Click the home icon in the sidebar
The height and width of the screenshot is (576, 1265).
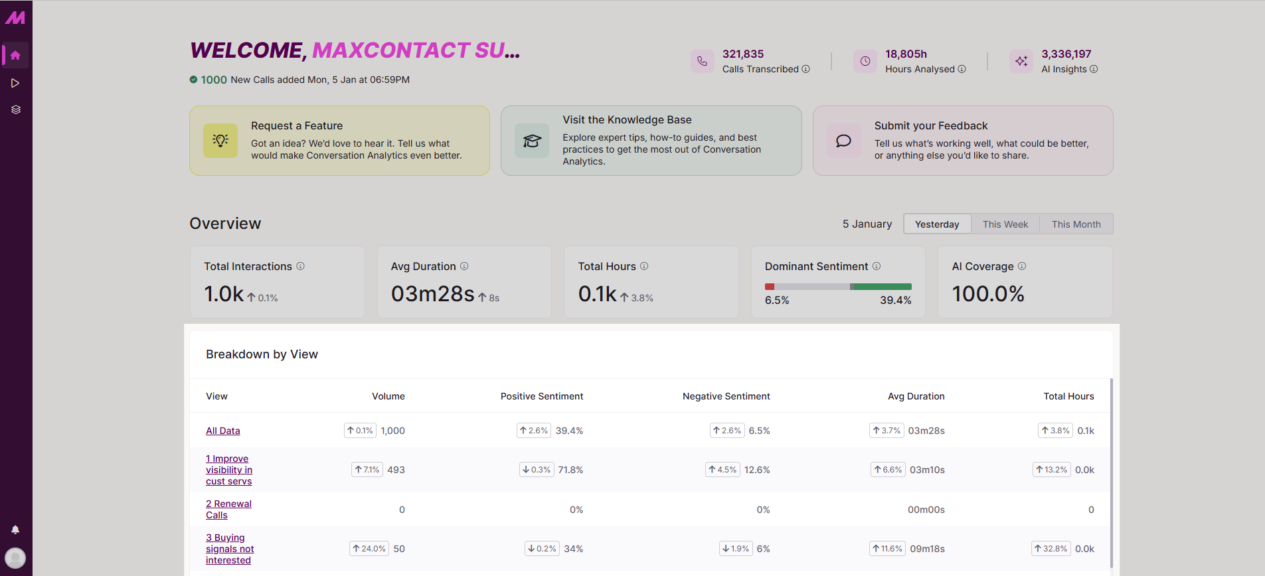pos(15,56)
